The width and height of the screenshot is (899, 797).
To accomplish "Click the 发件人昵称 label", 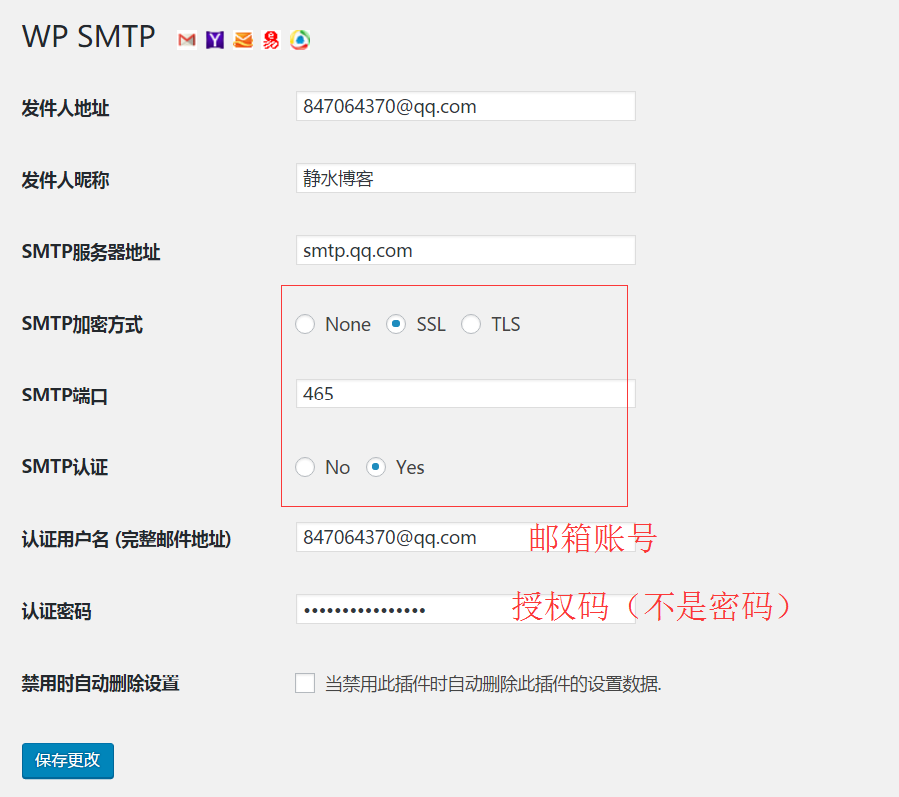I will point(66,180).
